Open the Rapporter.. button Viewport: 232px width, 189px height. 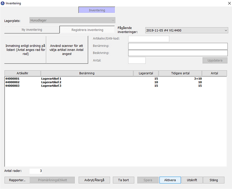pos(17,180)
